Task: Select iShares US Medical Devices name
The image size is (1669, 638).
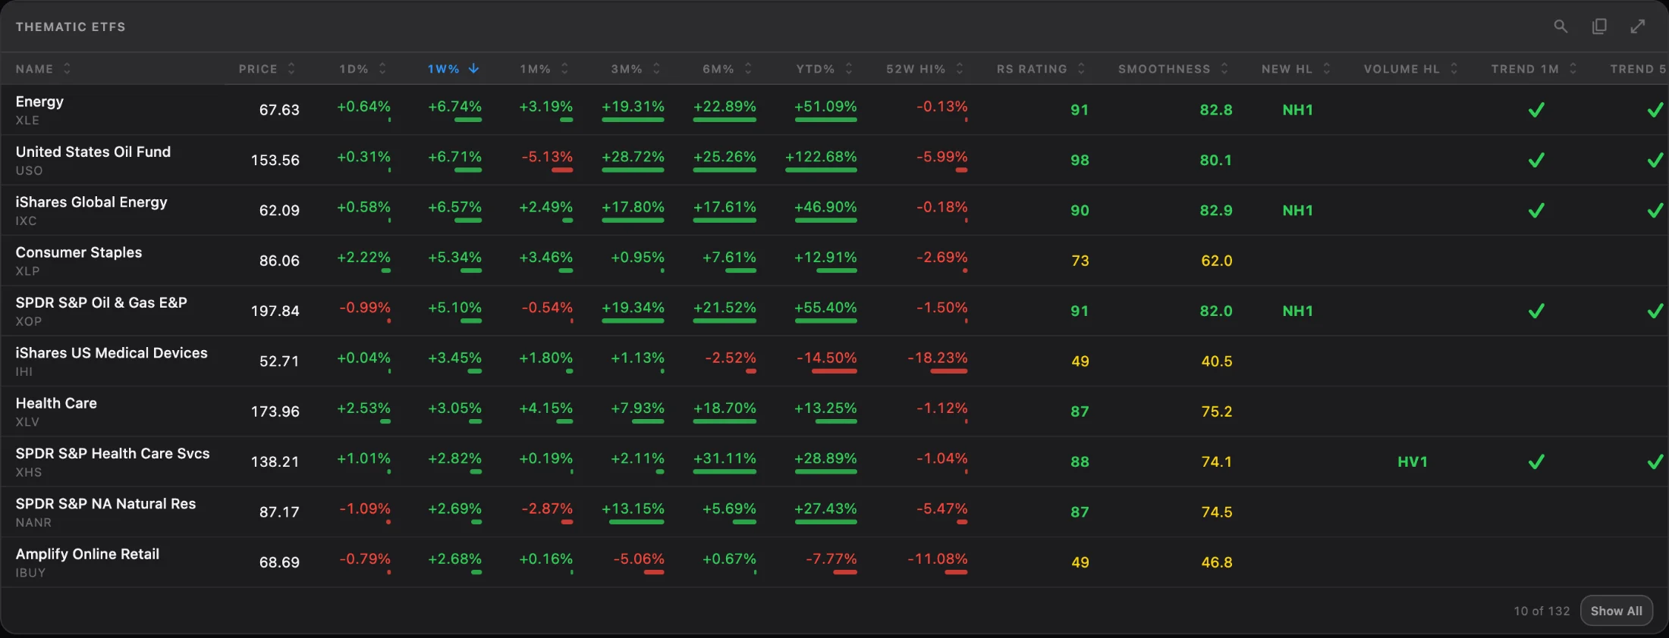Action: click(112, 353)
